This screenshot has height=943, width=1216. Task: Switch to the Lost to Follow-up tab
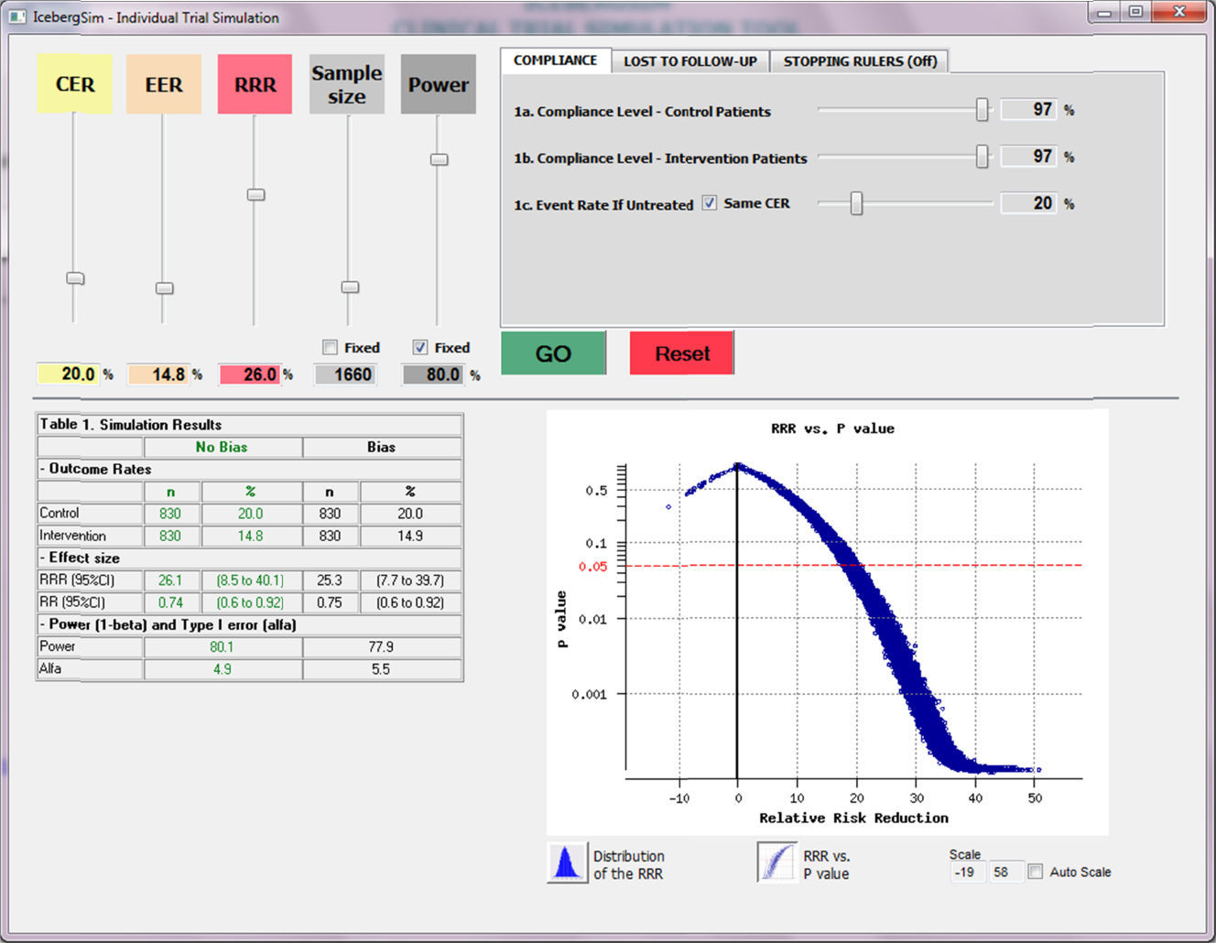click(690, 61)
